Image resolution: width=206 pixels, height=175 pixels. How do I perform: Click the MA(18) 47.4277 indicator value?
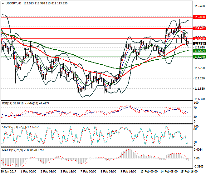click(x=39, y=103)
